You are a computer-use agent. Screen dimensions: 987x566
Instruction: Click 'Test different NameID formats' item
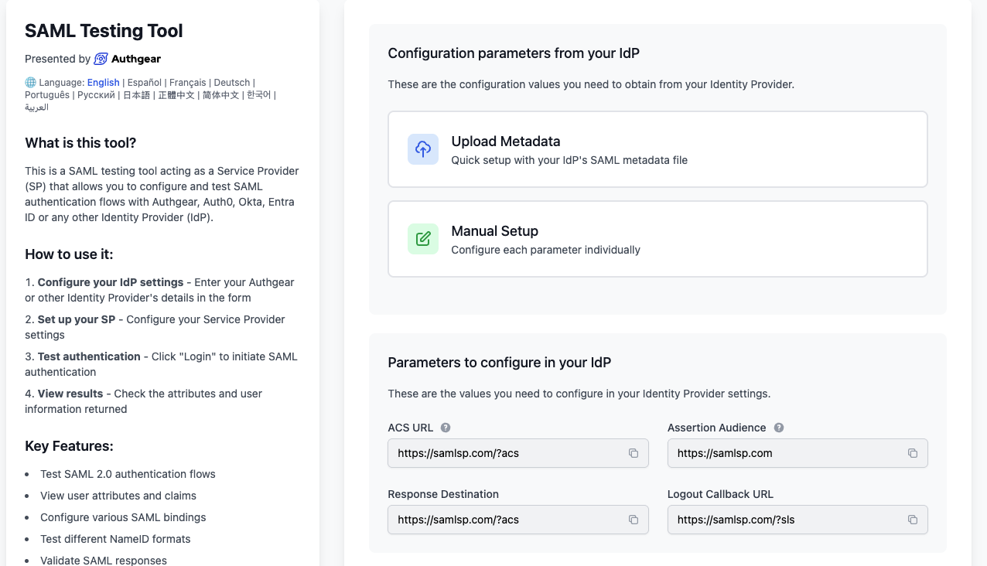[115, 539]
